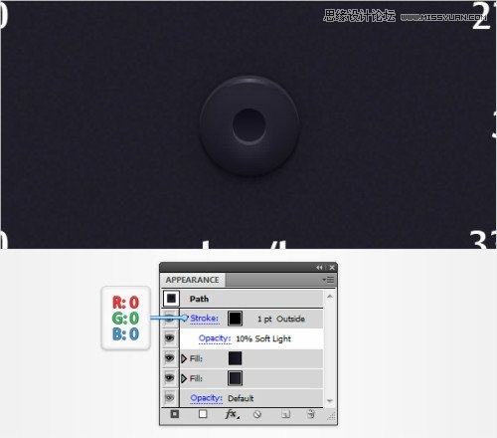Click the Duplicate Selected Item icon
Image resolution: width=497 pixels, height=438 pixels.
(x=285, y=414)
